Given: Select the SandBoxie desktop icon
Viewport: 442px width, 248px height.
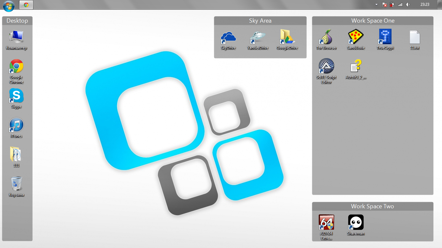Looking at the screenshot, I should (356, 37).
